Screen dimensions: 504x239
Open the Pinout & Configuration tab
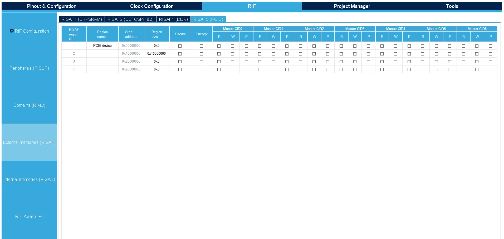click(x=52, y=6)
